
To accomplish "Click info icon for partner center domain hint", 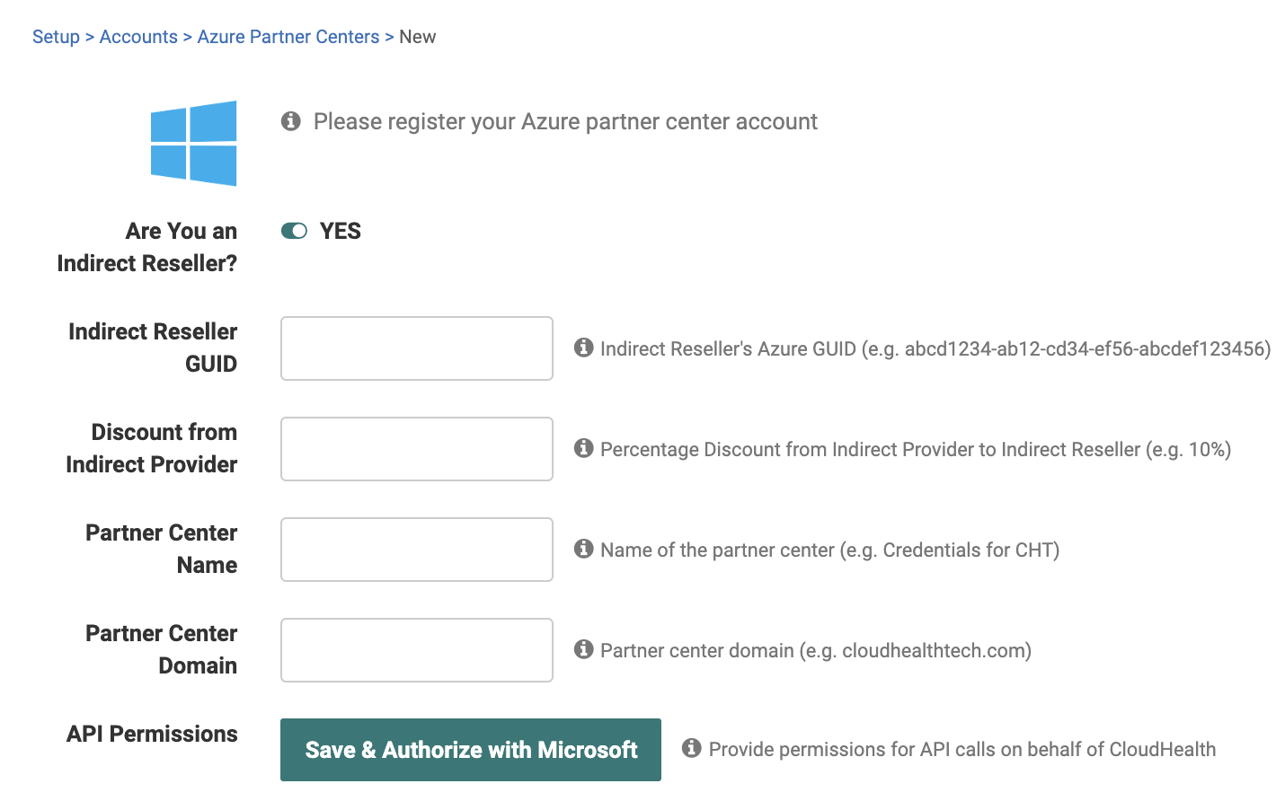I will pyautogui.click(x=584, y=648).
